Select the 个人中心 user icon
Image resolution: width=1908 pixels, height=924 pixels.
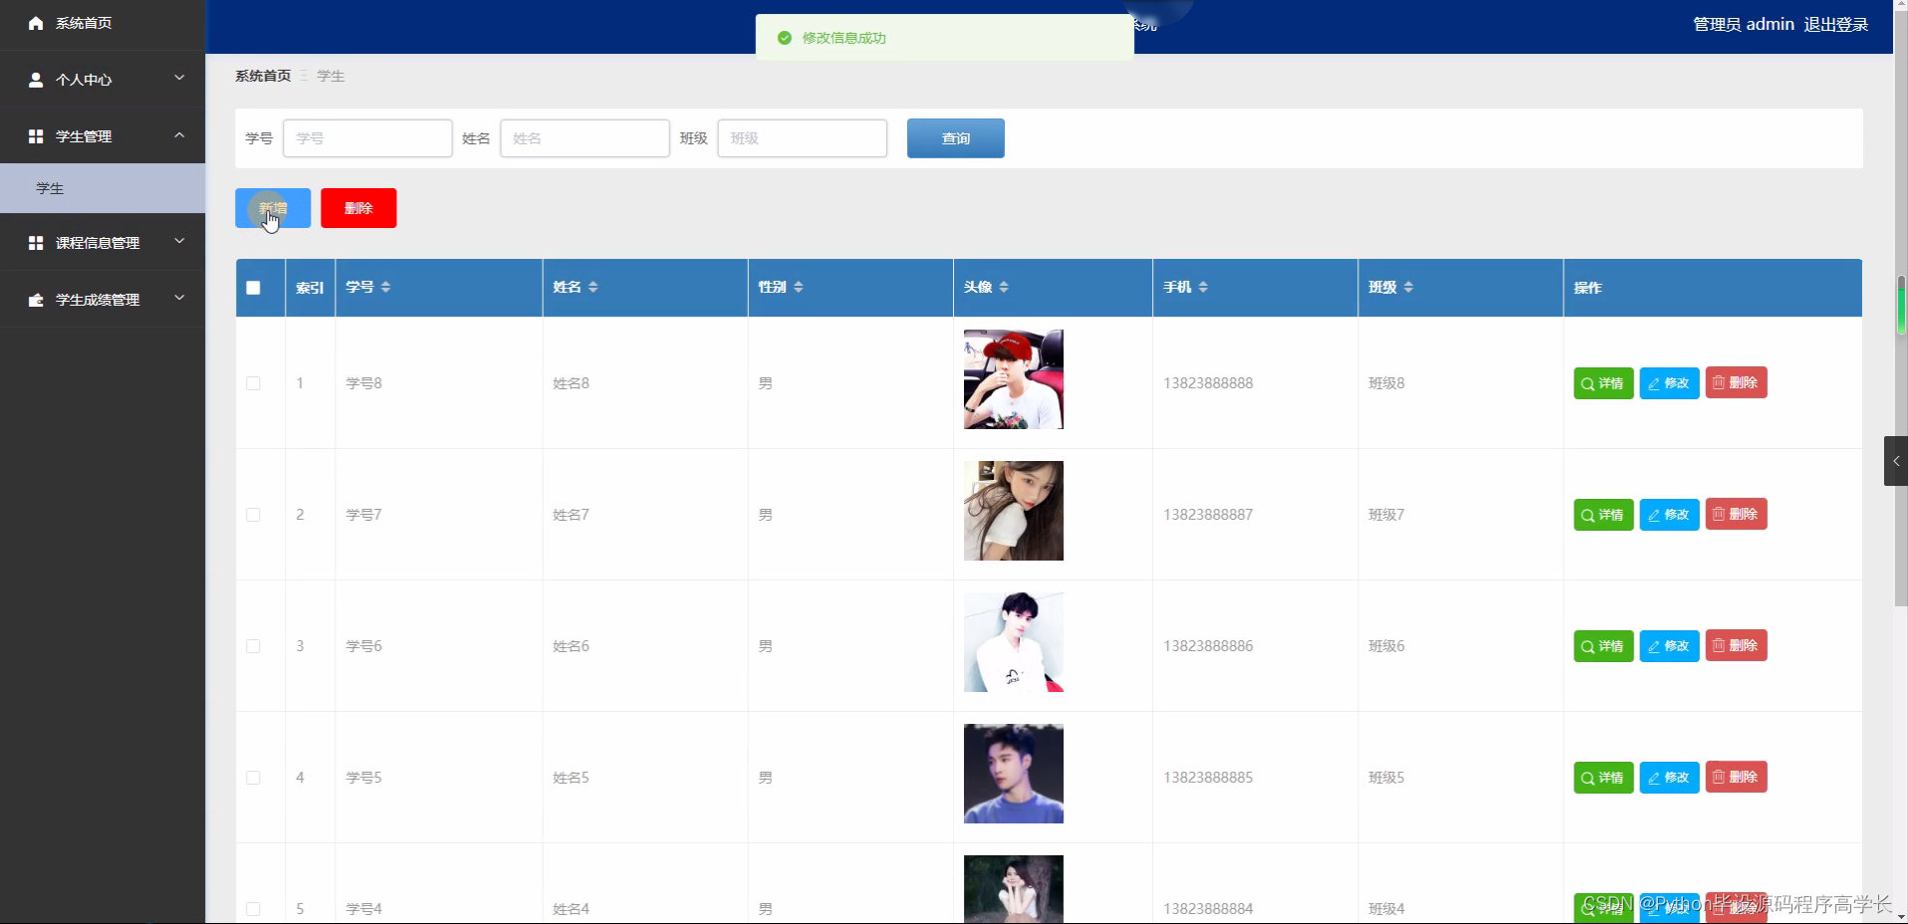click(x=36, y=80)
